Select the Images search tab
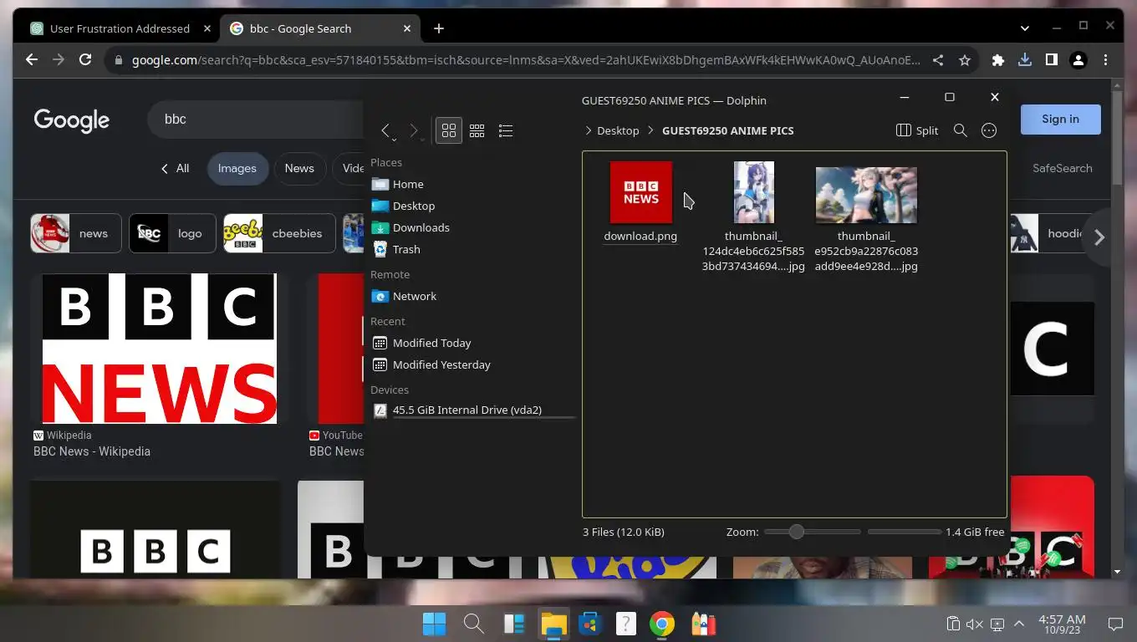The width and height of the screenshot is (1137, 642). tap(237, 168)
